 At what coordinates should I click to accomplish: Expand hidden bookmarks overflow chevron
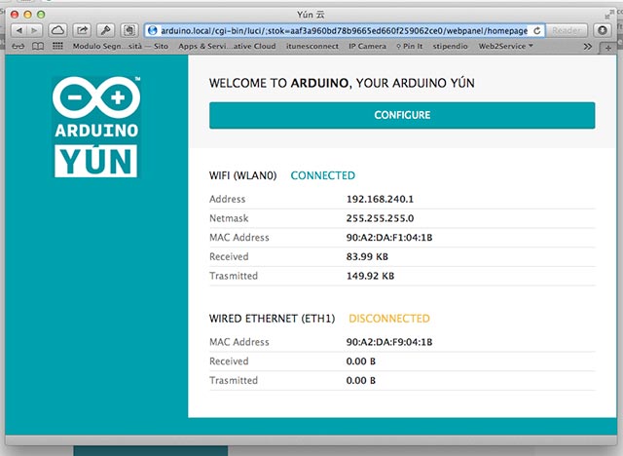[x=586, y=46]
